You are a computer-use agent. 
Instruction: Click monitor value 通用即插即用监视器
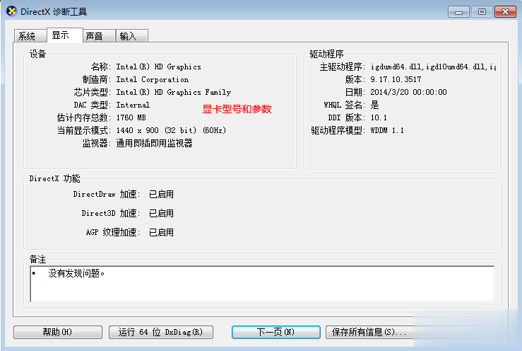[154, 143]
